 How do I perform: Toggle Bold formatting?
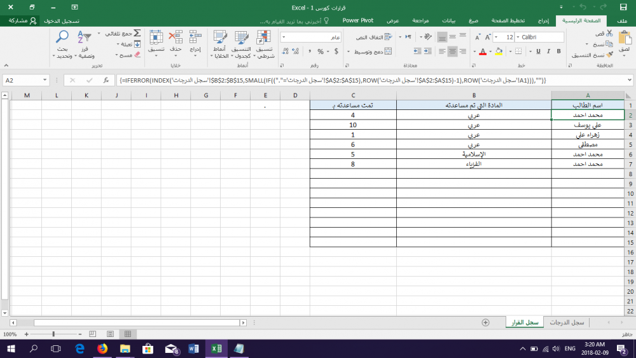point(558,52)
